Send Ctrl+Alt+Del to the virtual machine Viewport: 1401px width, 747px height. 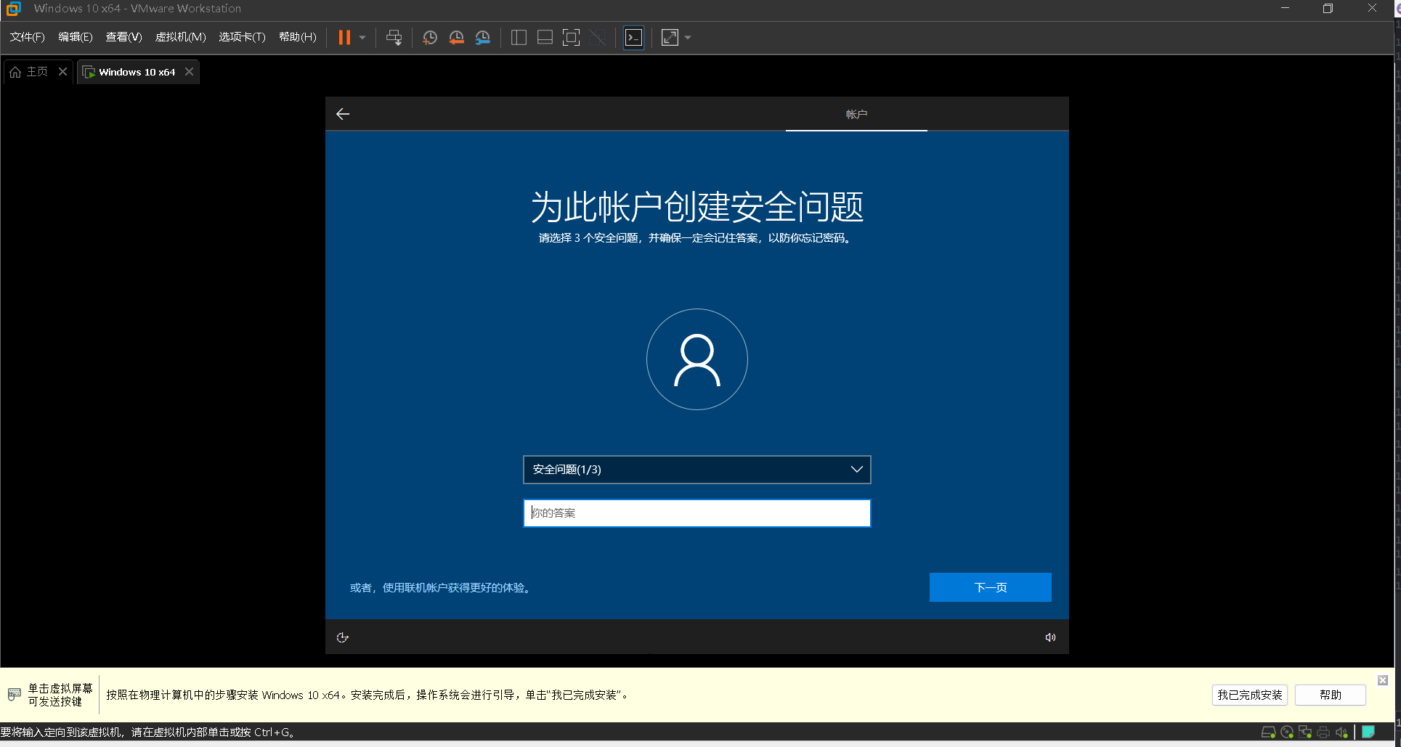pos(394,38)
